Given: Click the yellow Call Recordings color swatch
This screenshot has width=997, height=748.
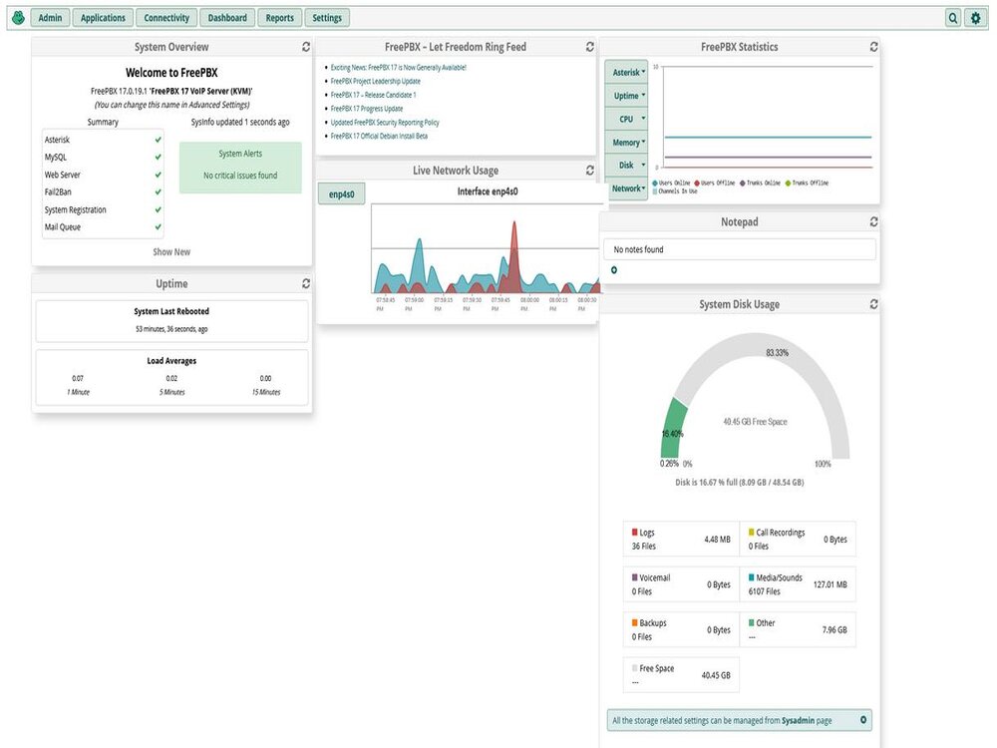Looking at the screenshot, I should 751,532.
